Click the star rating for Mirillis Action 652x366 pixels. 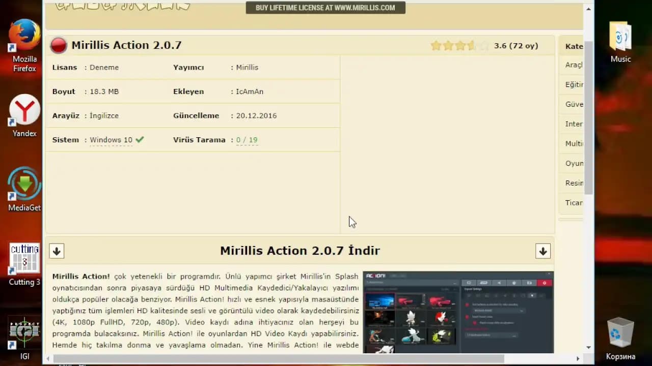[459, 46]
